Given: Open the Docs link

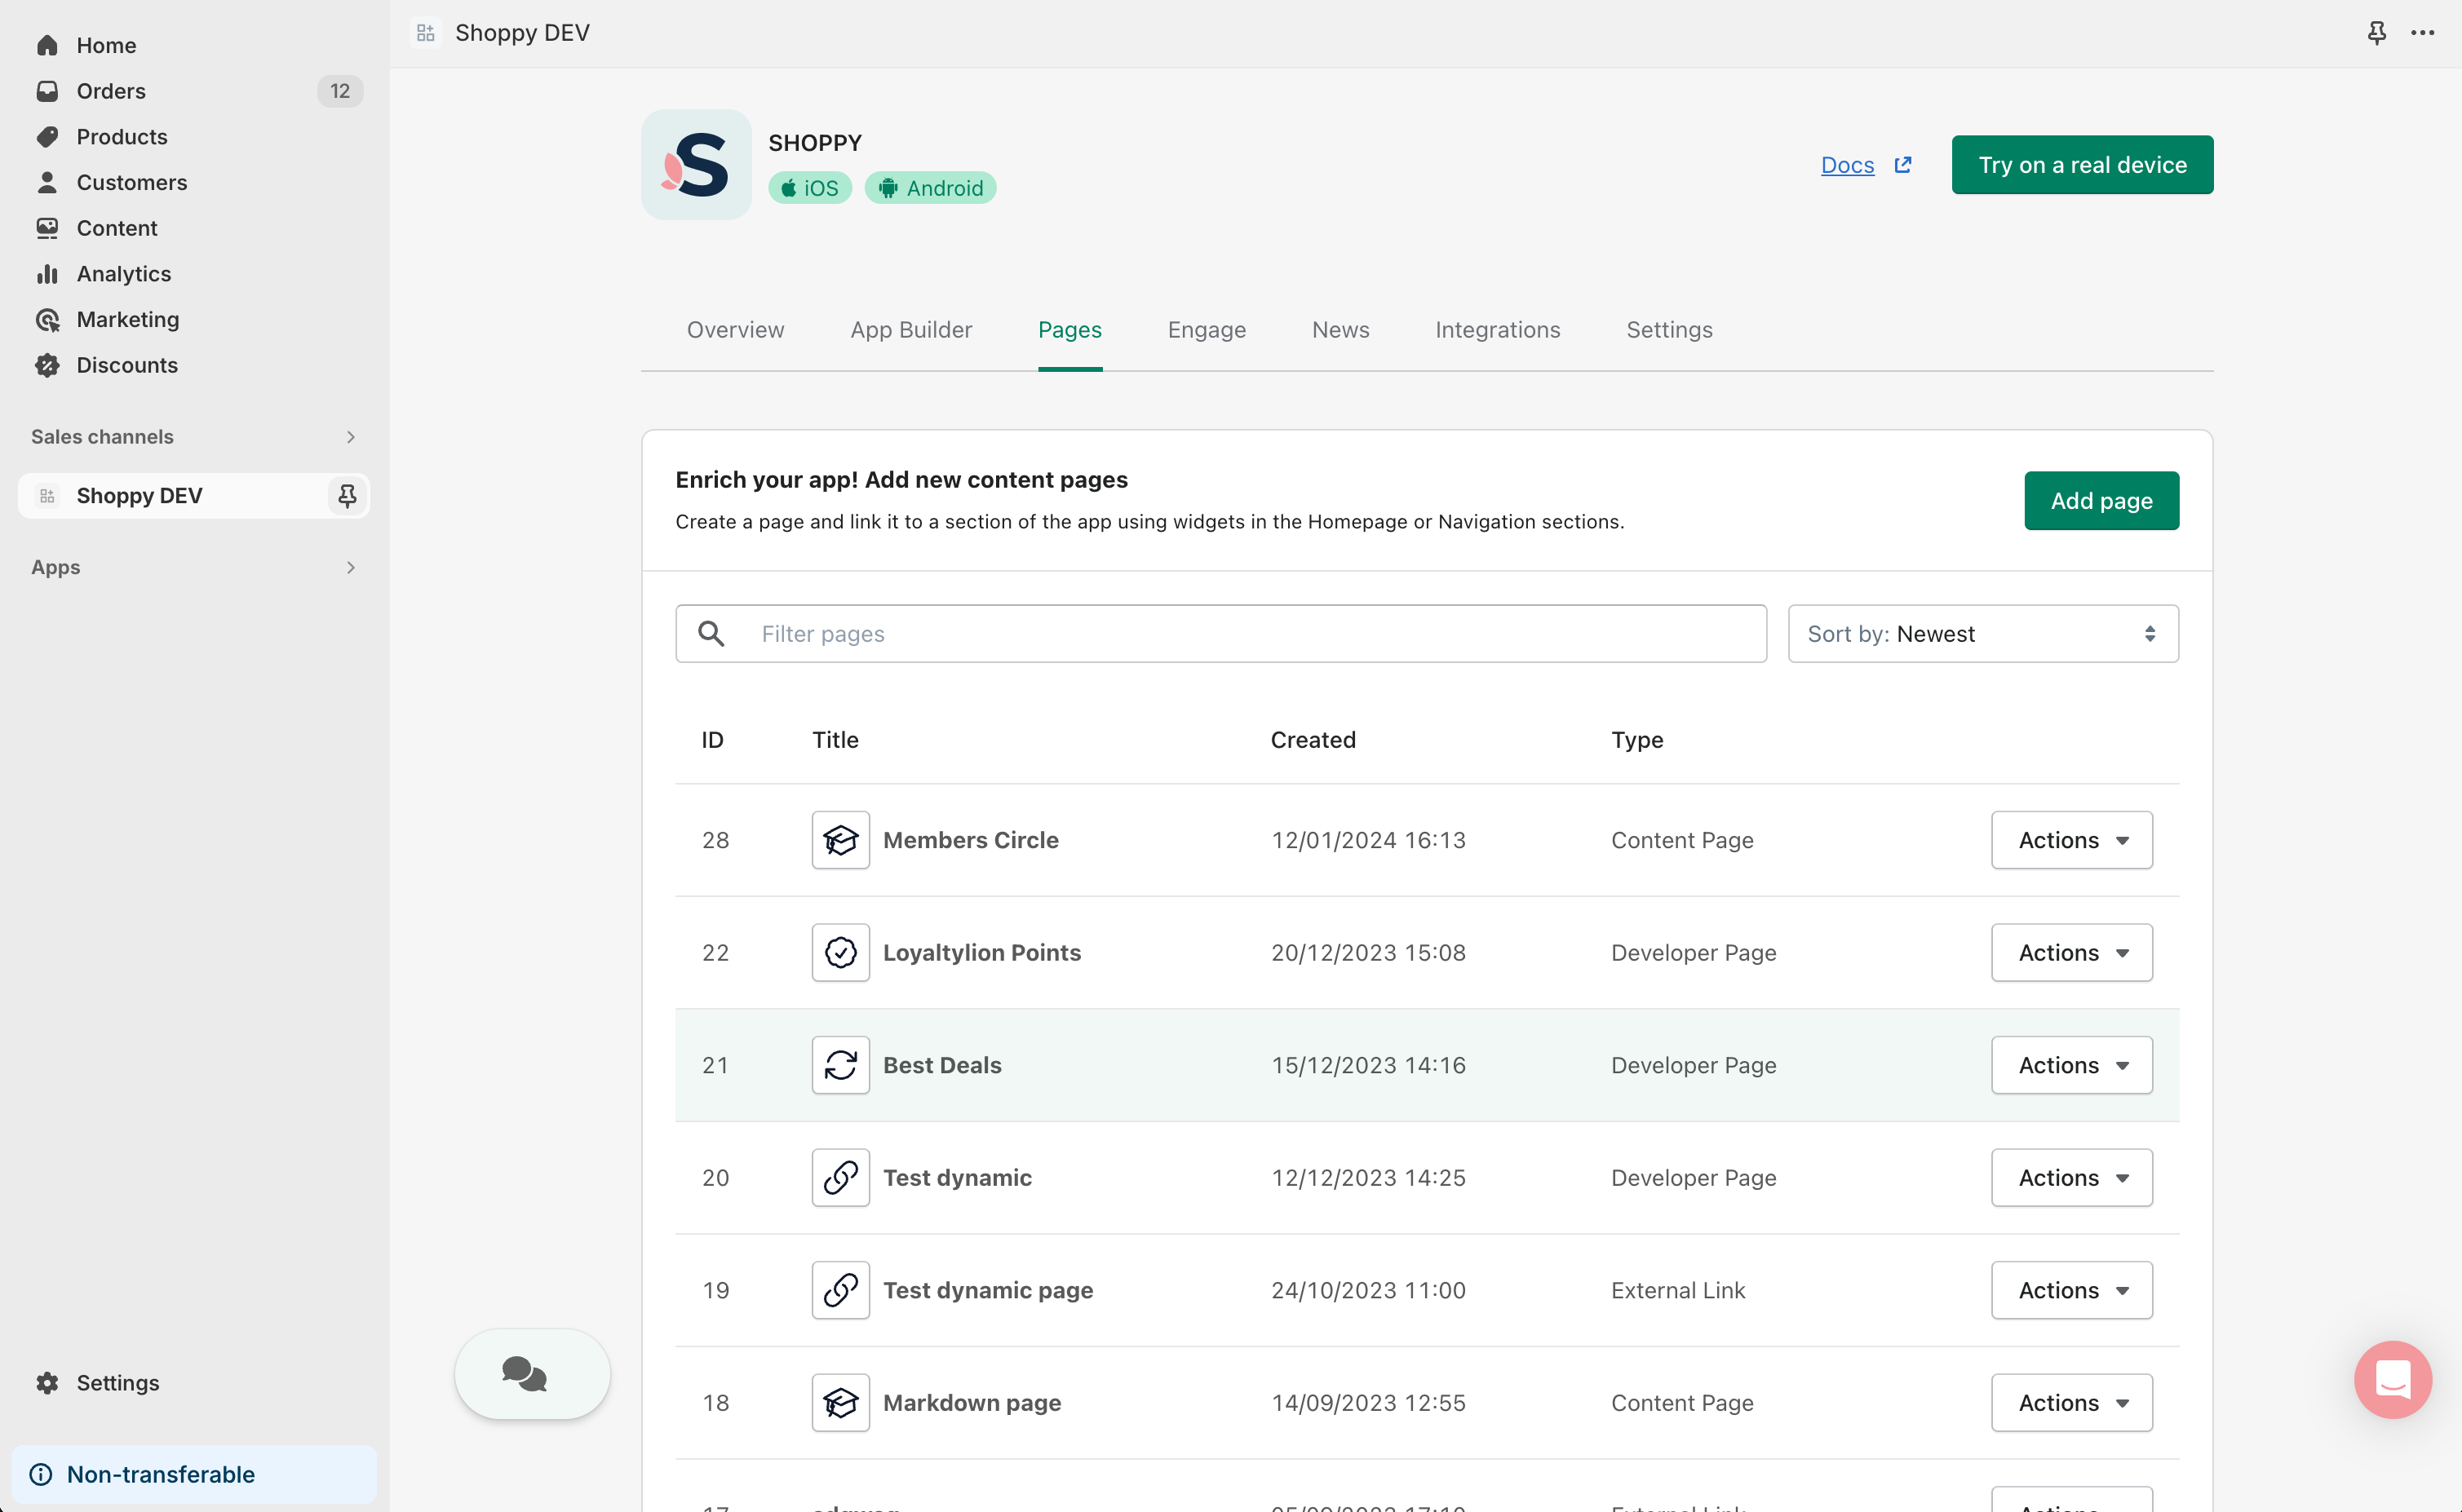Looking at the screenshot, I should tap(1847, 165).
